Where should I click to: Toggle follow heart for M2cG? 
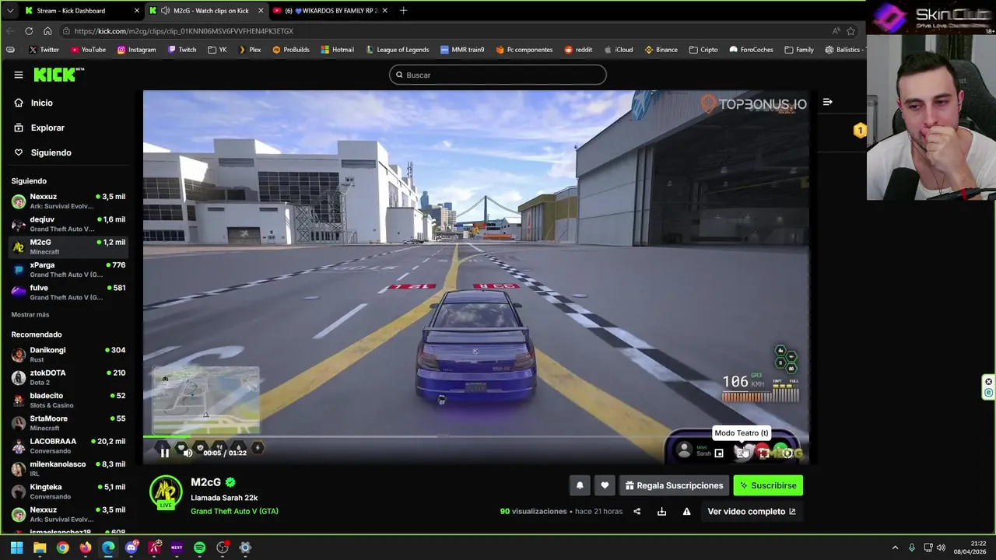tap(605, 485)
